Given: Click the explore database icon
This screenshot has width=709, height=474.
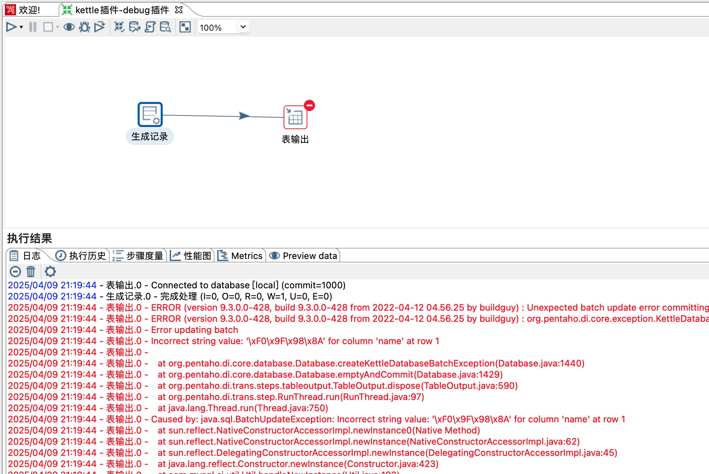Looking at the screenshot, I should click(x=165, y=27).
